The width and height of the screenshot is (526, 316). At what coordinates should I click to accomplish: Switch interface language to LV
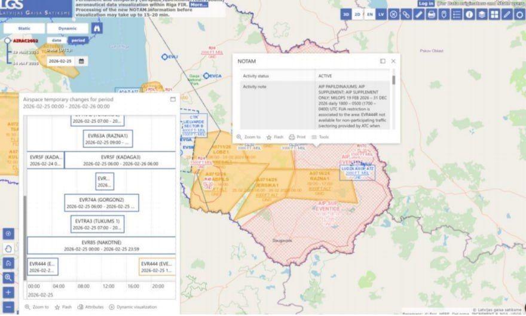pos(381,14)
